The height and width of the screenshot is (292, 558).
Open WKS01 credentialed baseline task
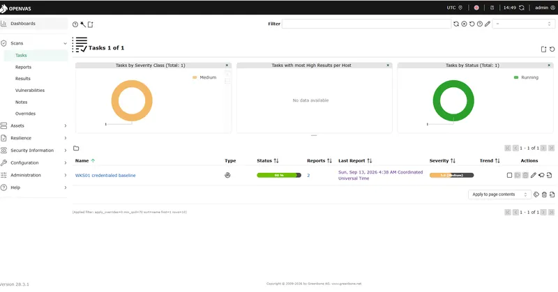105,176
